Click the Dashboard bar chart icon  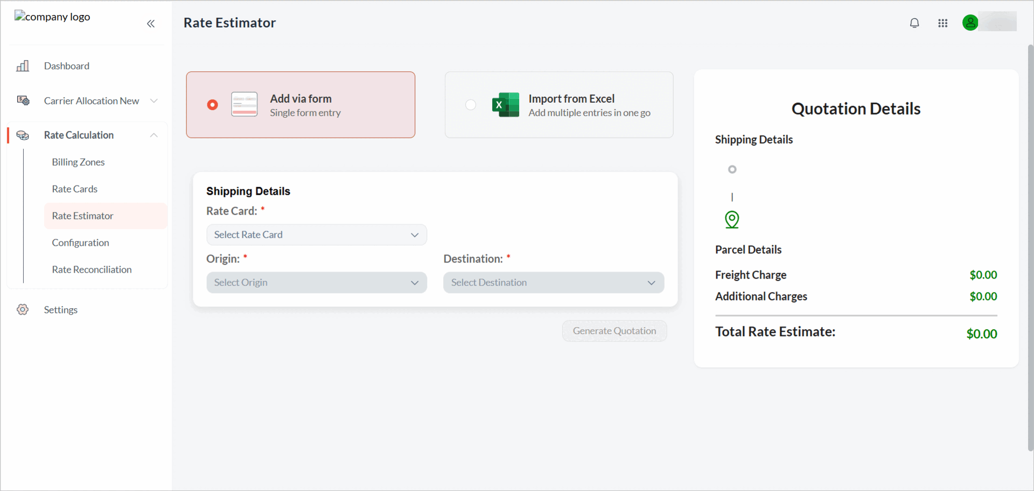tap(23, 66)
